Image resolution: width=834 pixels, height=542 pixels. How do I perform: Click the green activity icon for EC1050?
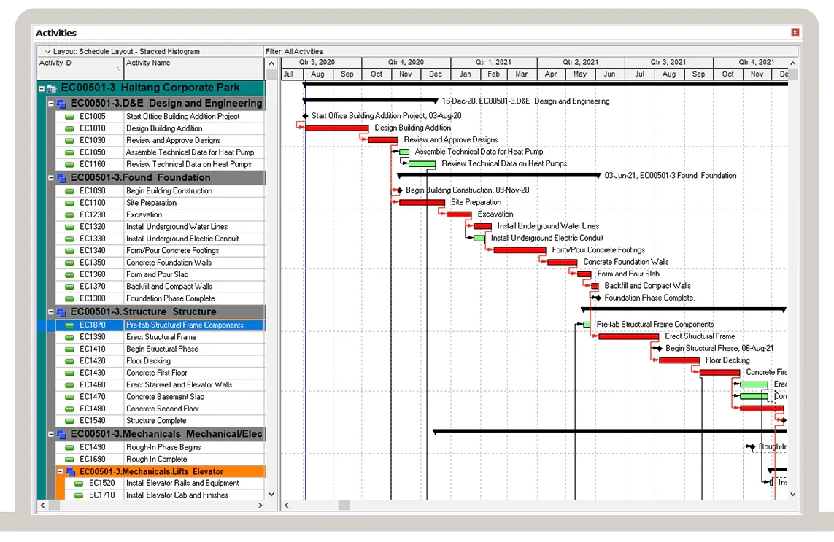pyautogui.click(x=69, y=152)
